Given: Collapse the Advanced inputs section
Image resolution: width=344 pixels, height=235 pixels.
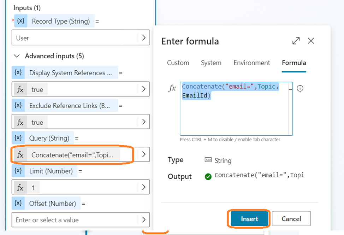Looking at the screenshot, I should (x=16, y=56).
